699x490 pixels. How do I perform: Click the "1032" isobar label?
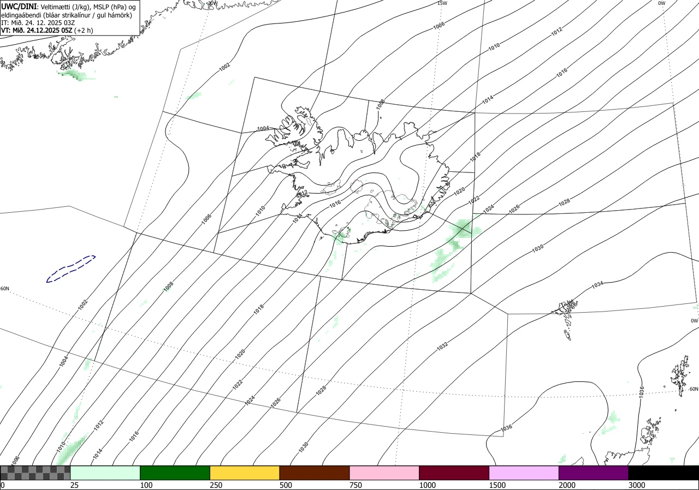pyautogui.click(x=442, y=345)
